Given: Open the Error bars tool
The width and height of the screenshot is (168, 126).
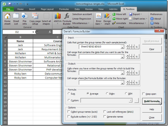Looking at the screenshot, I should 99,19.
